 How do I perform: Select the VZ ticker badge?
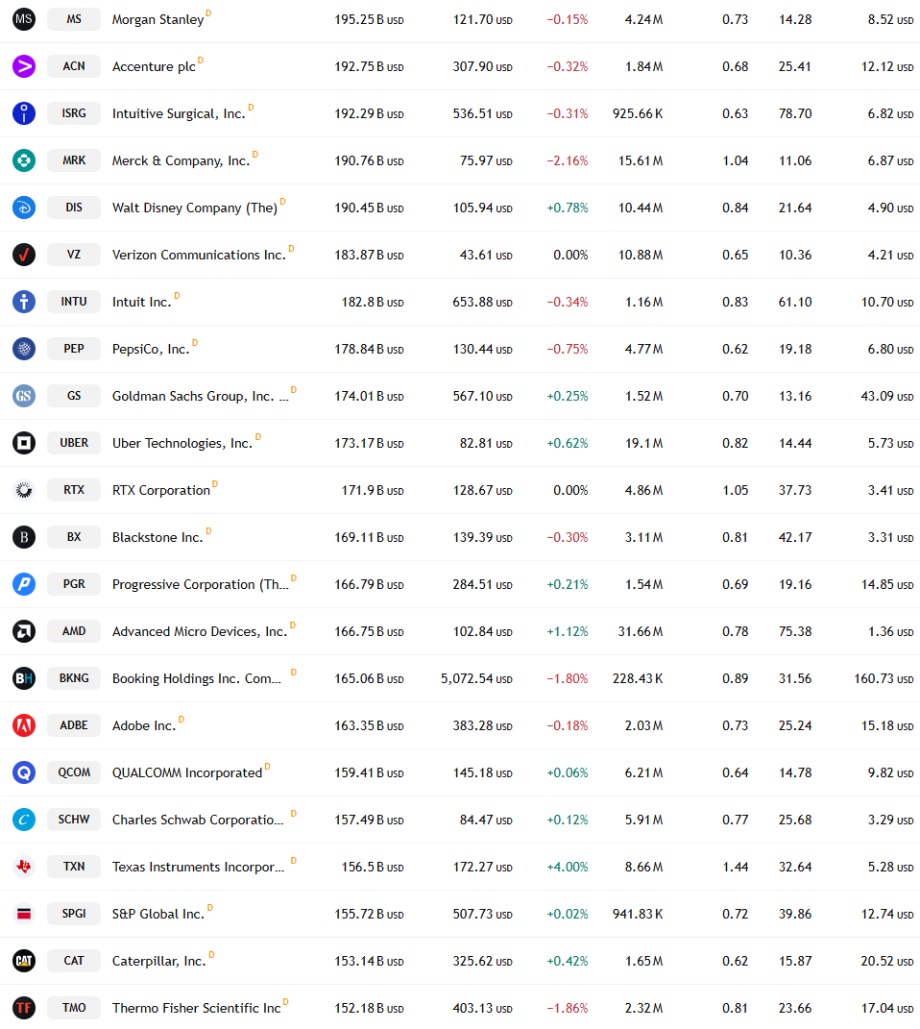pyautogui.click(x=74, y=255)
